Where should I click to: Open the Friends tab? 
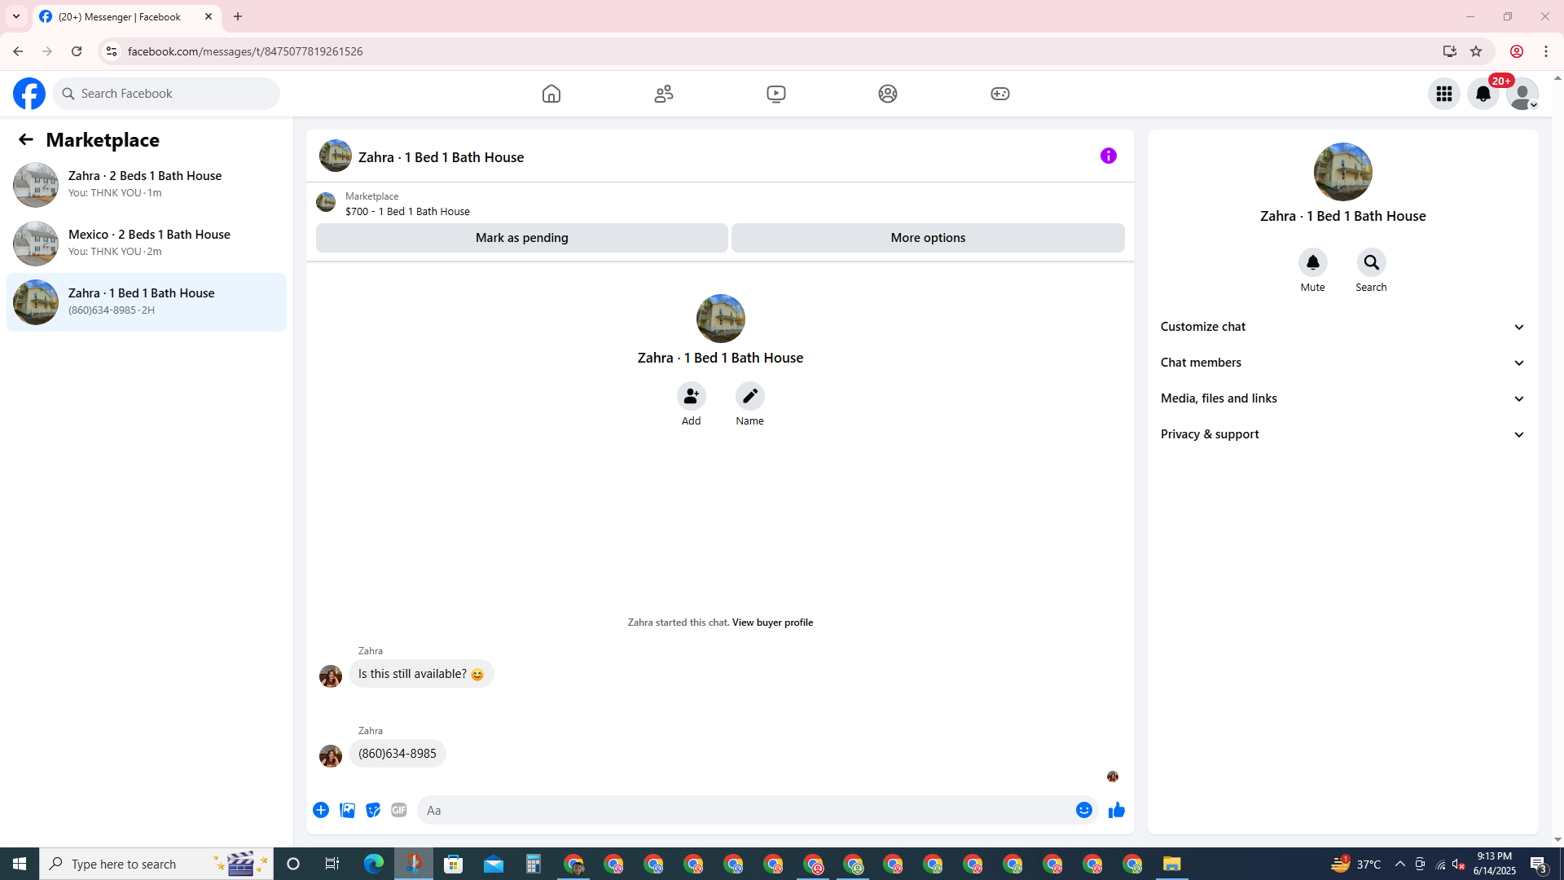pyautogui.click(x=664, y=94)
